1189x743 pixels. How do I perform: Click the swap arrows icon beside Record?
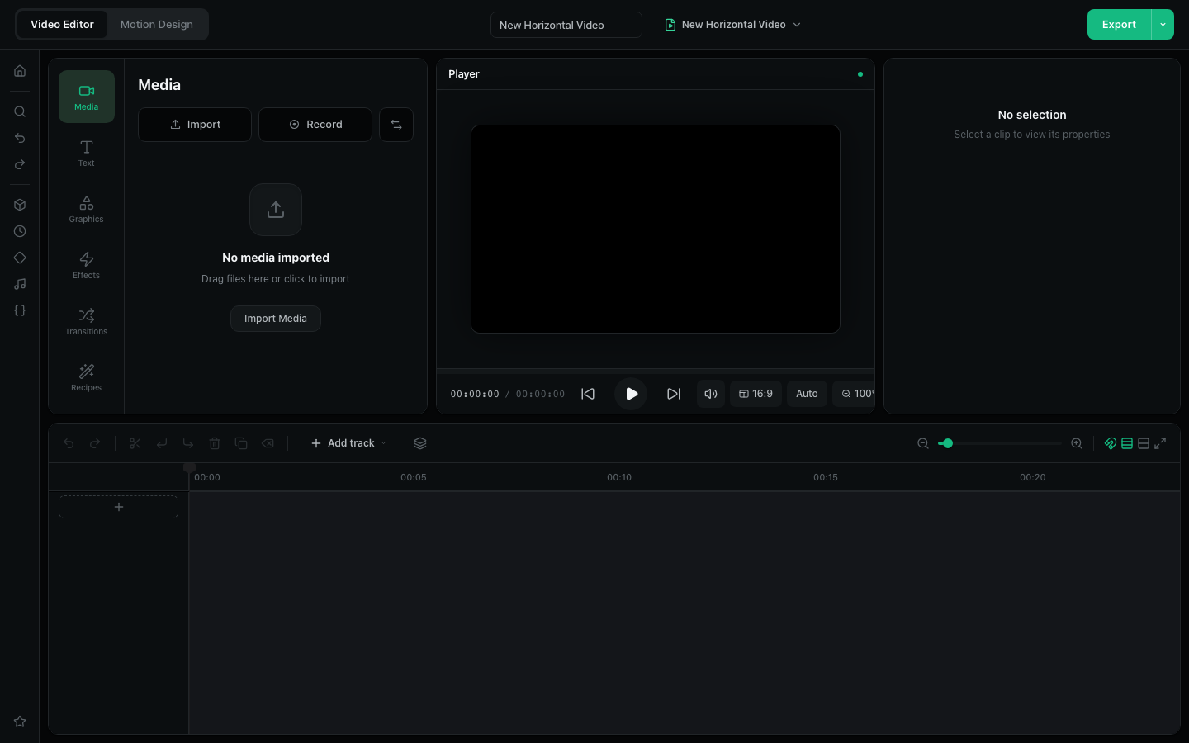[396, 125]
